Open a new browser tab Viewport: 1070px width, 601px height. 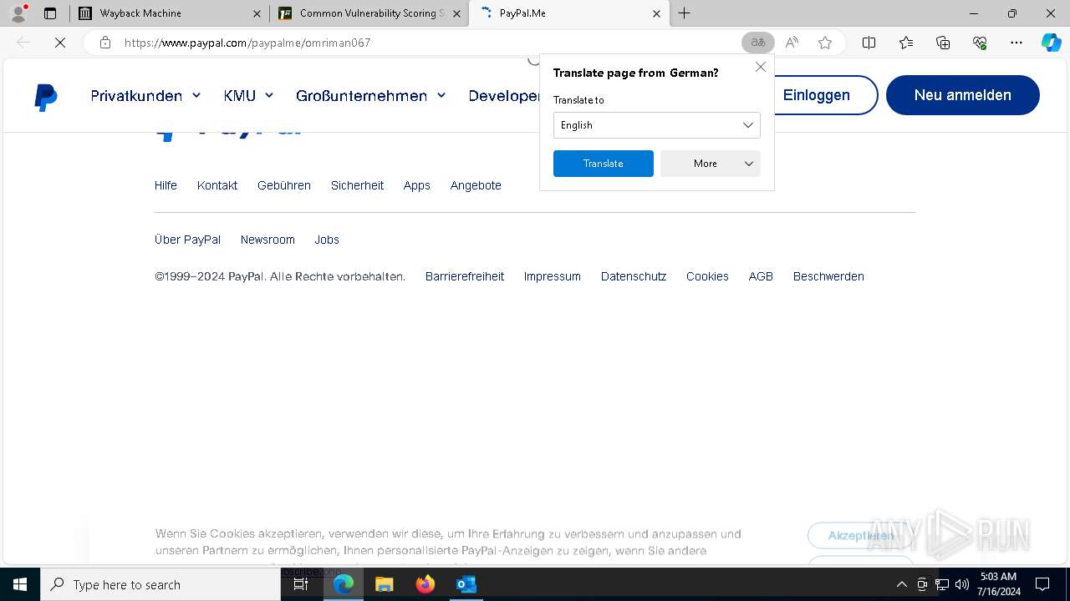click(x=684, y=13)
